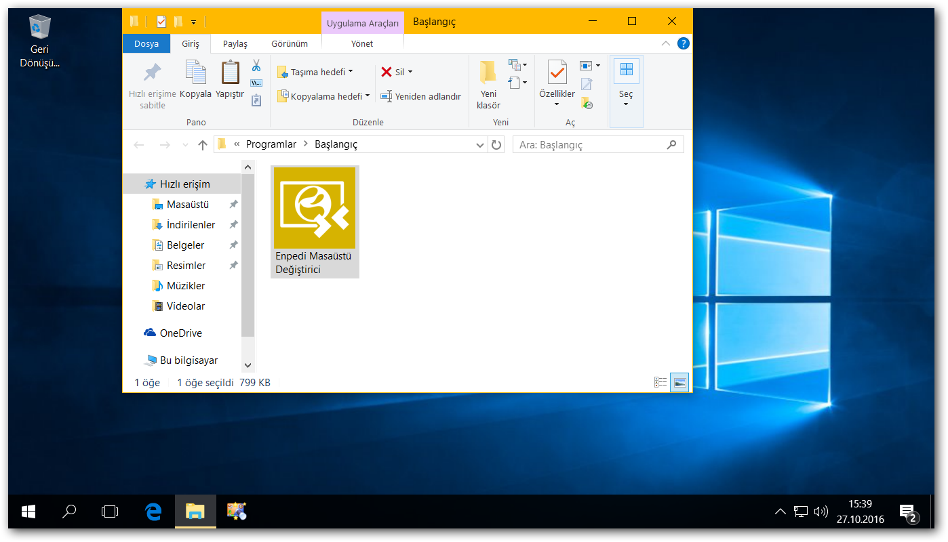Select Enpedi Masaüstü Değiştirici thumbnail

[315, 222]
